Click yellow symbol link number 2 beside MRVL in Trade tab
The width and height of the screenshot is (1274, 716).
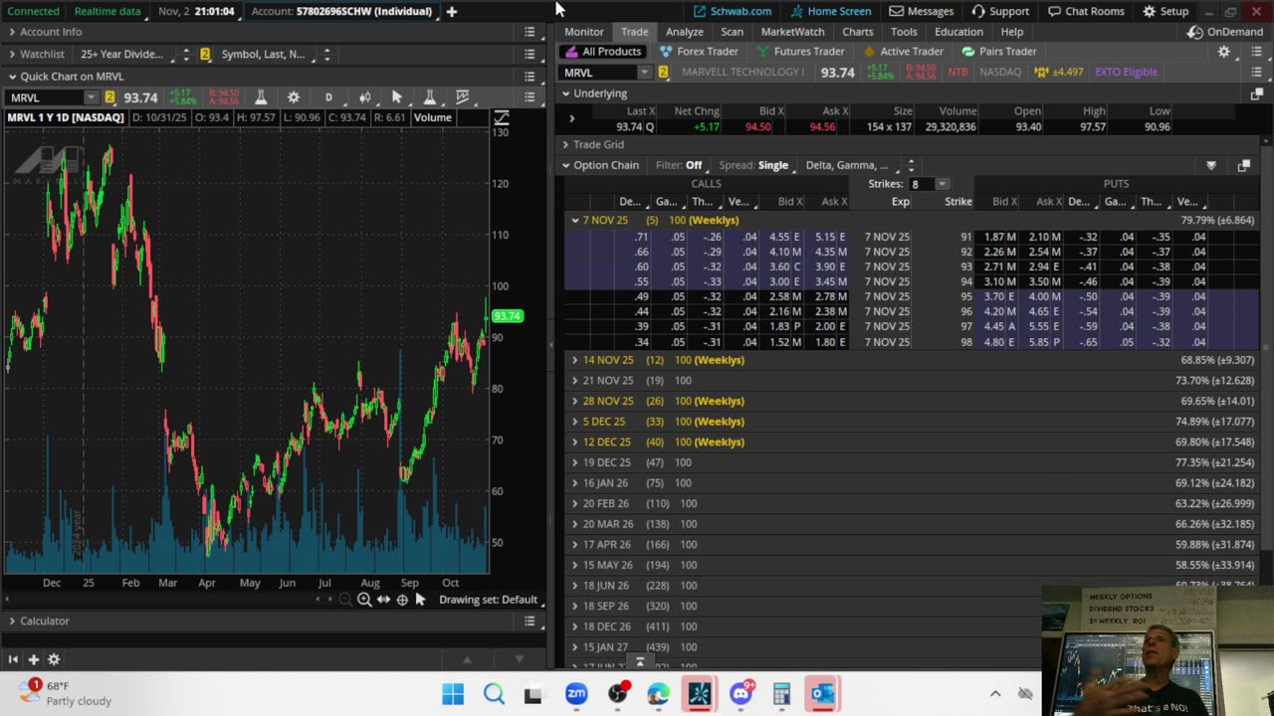pos(663,73)
